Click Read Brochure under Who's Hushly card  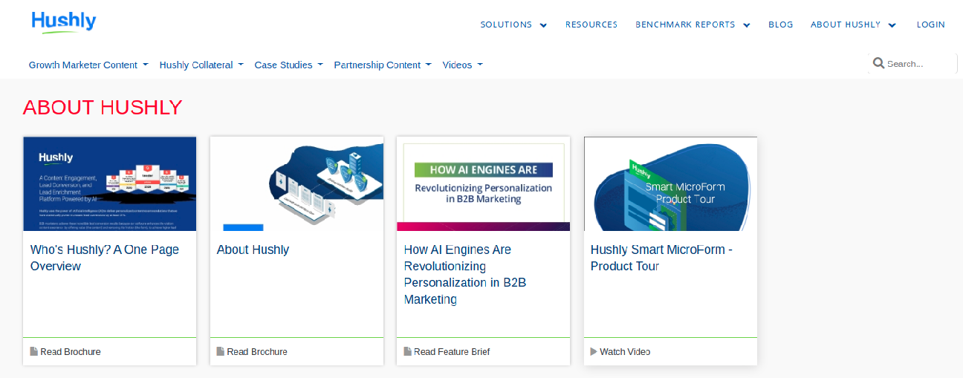pyautogui.click(x=71, y=351)
